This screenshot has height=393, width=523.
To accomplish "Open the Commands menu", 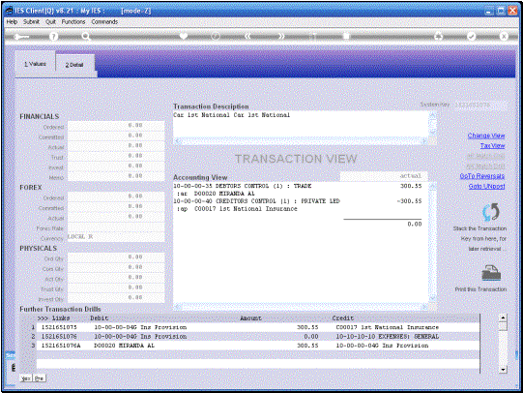I will click(x=104, y=21).
